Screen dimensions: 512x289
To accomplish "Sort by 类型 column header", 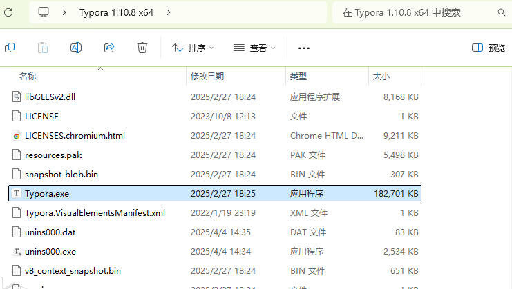I will click(x=298, y=77).
